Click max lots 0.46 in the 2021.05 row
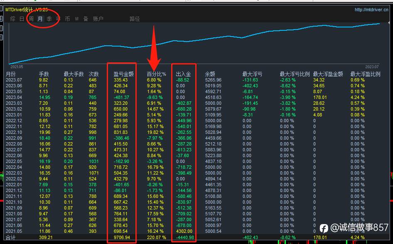 pos(69,231)
